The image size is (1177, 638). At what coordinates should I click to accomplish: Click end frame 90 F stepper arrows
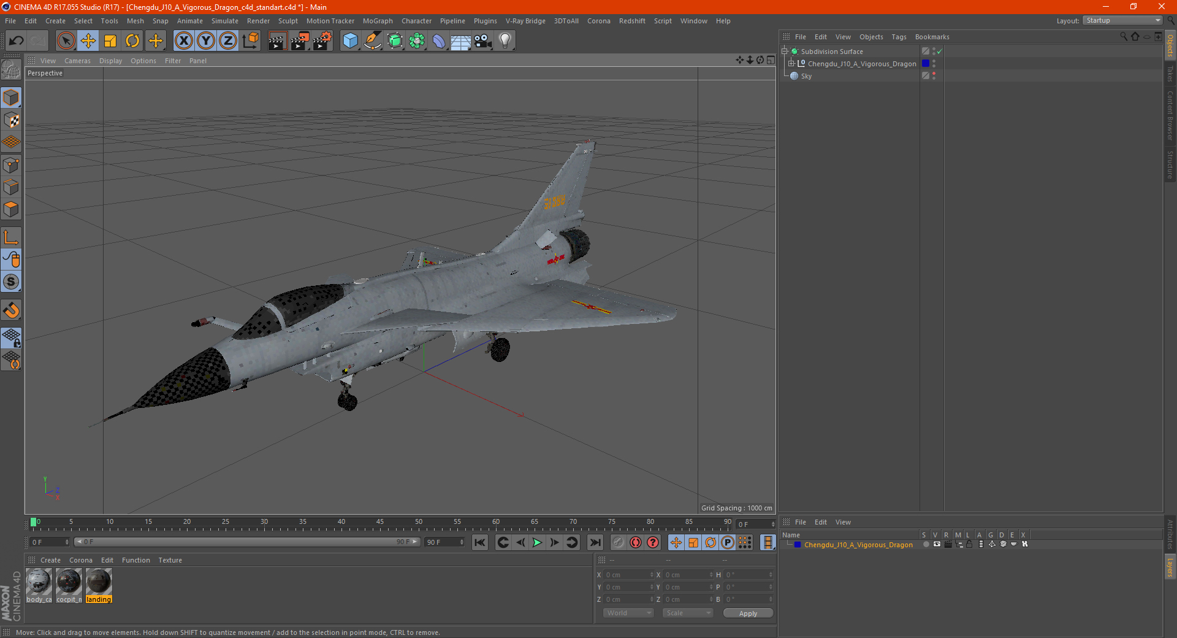pyautogui.click(x=462, y=542)
